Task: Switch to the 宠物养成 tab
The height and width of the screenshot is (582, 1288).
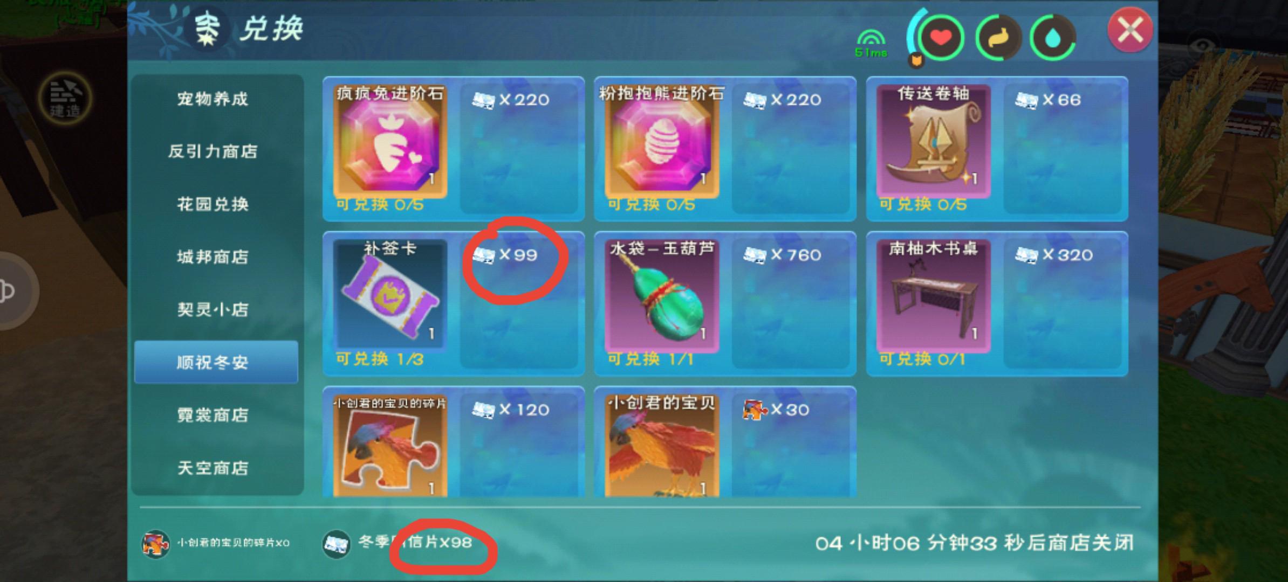Action: pos(213,99)
